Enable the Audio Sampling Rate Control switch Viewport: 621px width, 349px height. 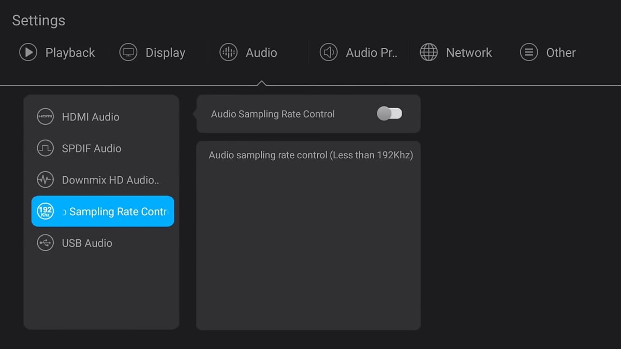pos(390,114)
